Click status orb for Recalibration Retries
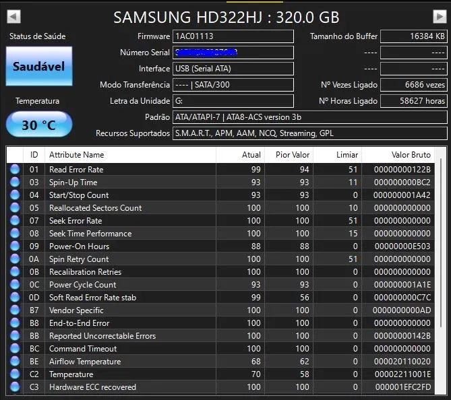The image size is (451, 400). click(x=15, y=271)
